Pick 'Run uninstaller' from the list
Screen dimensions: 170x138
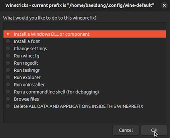85,85
